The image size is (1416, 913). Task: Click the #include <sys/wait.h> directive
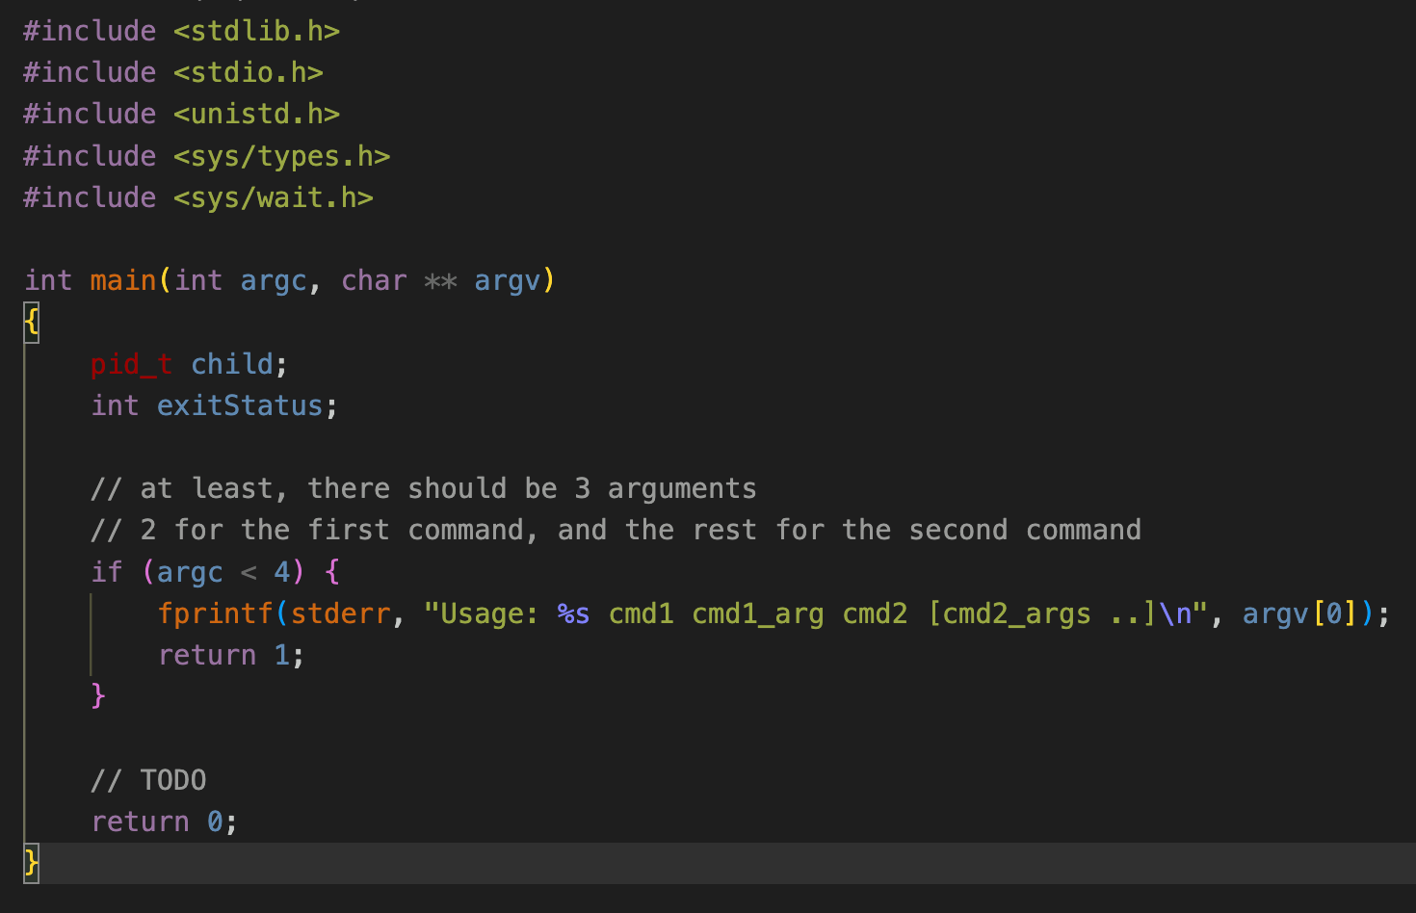coord(196,196)
